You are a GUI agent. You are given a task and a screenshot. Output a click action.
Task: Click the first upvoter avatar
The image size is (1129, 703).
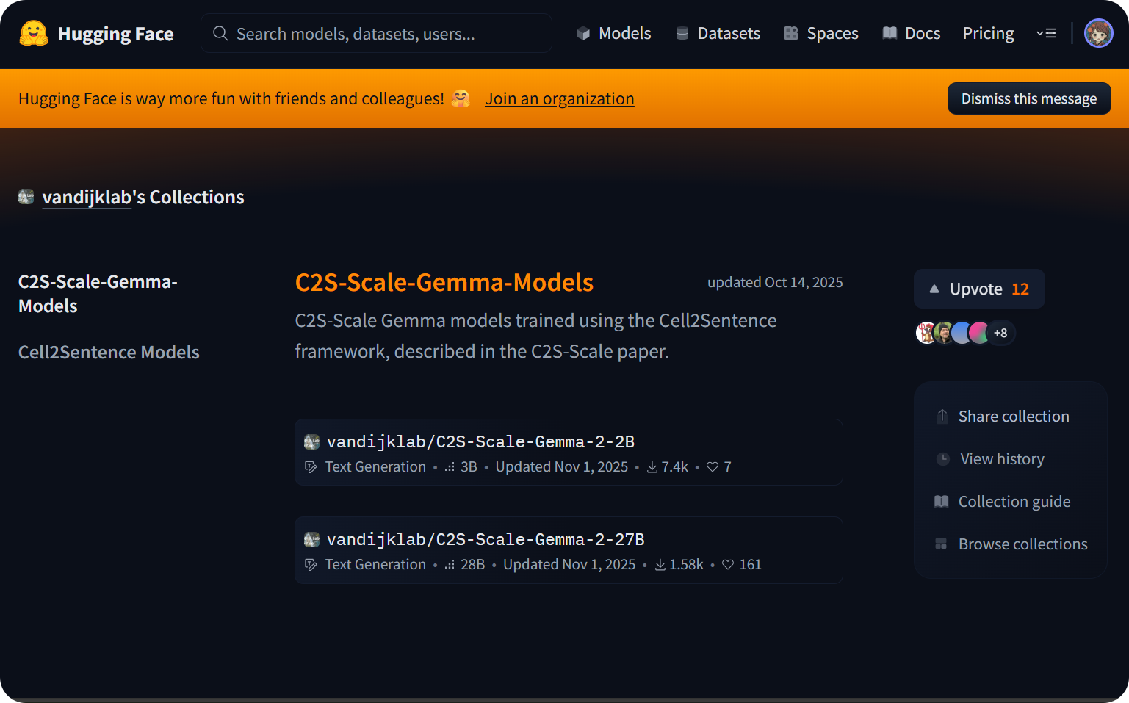926,333
